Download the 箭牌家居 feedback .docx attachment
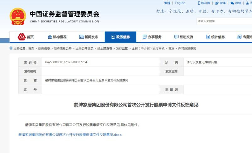This screenshot has height=153, width=252. pos(70,135)
